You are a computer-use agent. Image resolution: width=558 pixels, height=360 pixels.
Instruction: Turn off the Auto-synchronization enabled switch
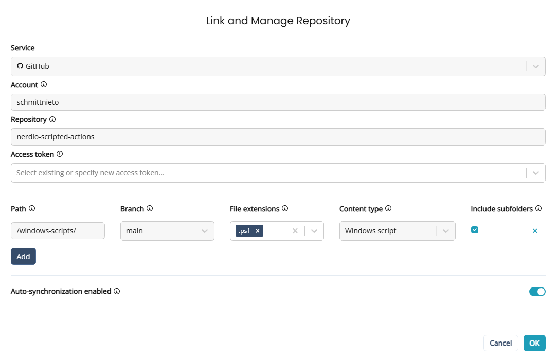(537, 292)
